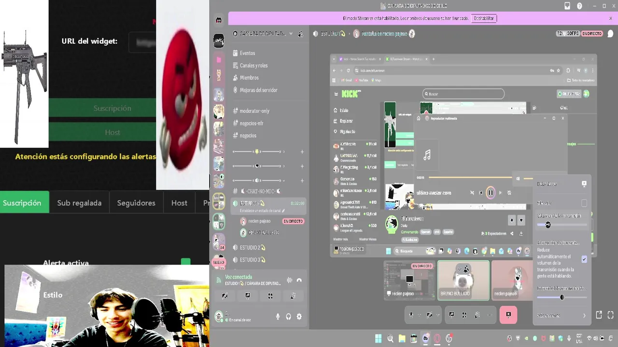Disconnect from voice in Voz conectada panel
Screen dimensions: 618x347
tap(299, 280)
